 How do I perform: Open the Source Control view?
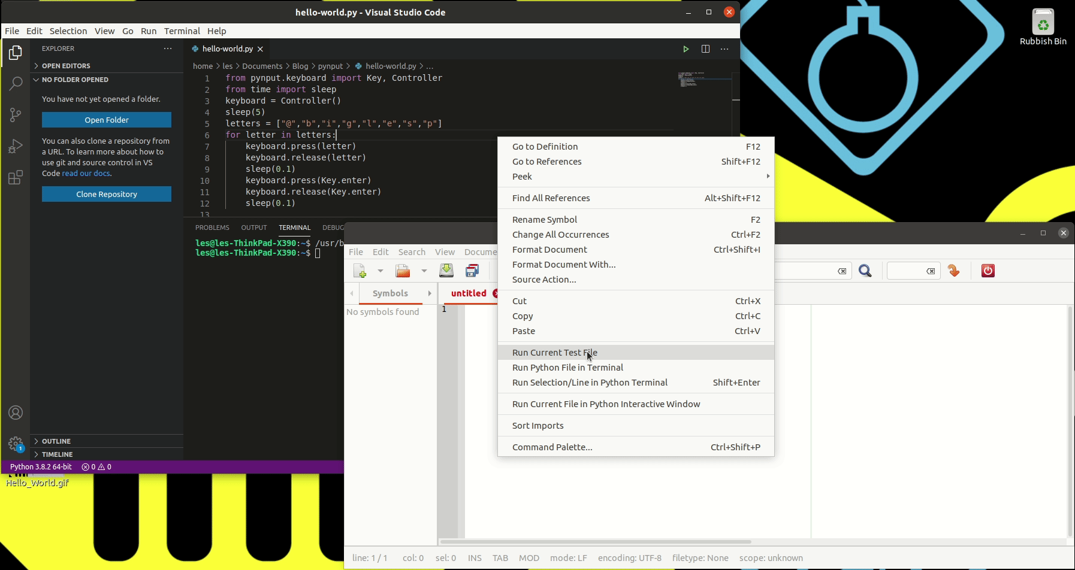click(x=16, y=115)
